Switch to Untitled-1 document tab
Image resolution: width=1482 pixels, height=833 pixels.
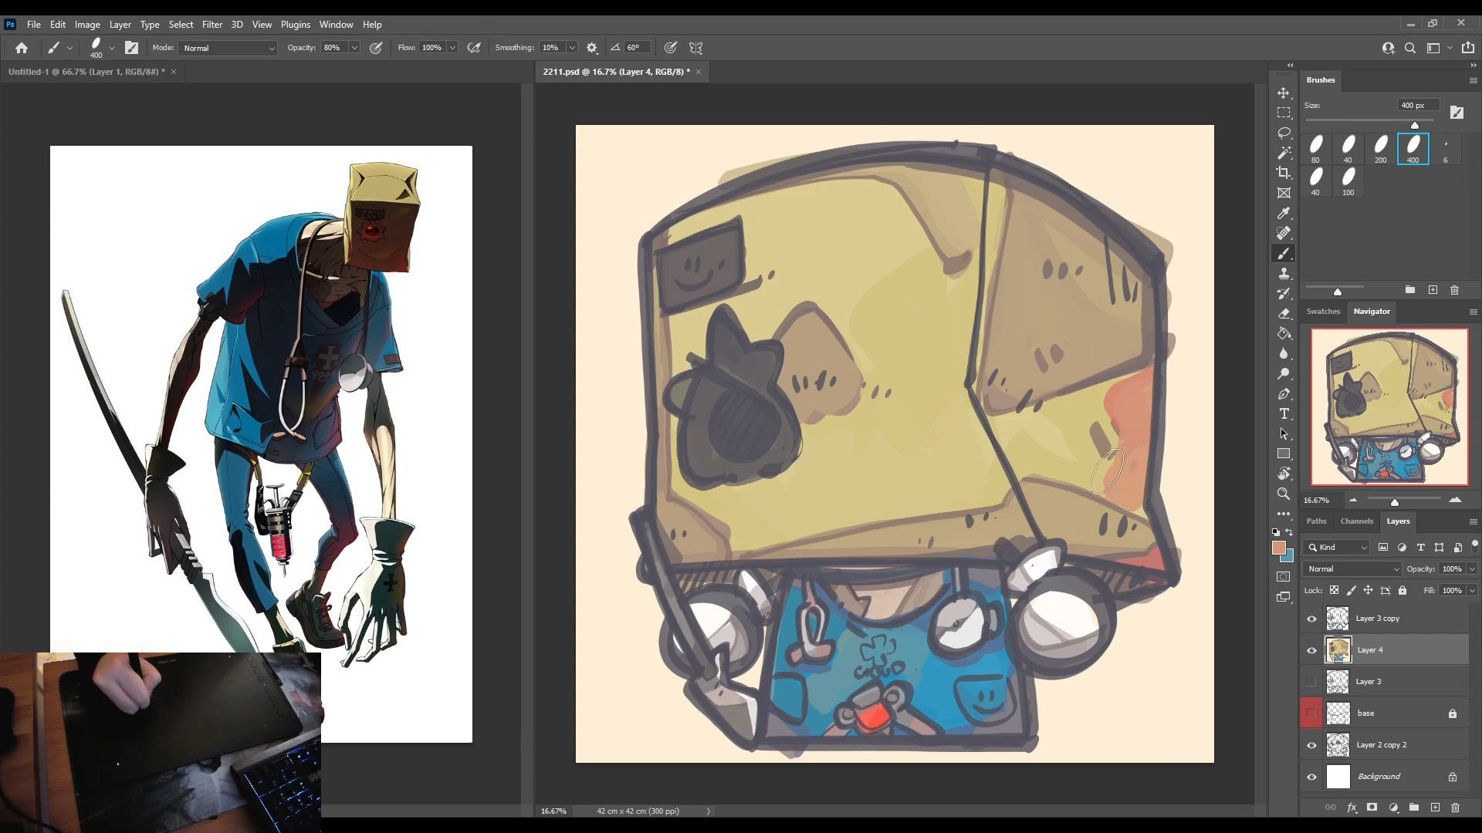click(86, 72)
